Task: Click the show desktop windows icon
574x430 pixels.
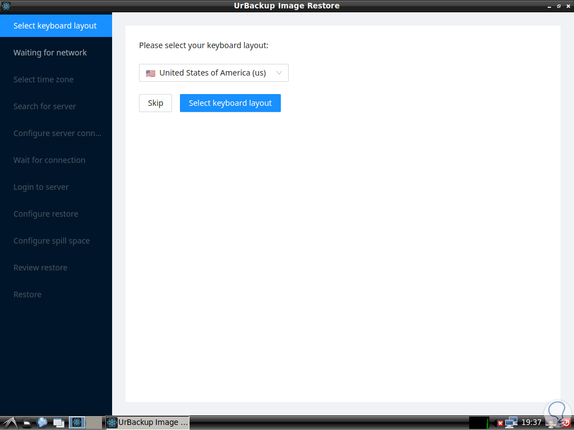Action: pyautogui.click(x=58, y=423)
